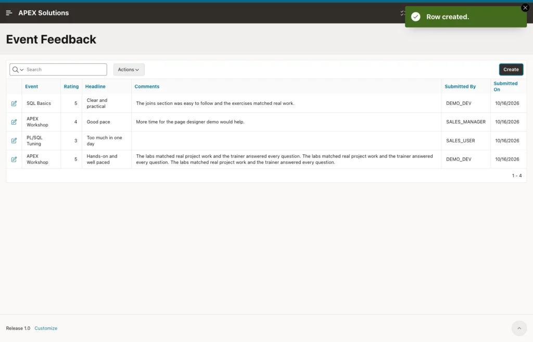Focus the Search input field
533x342 pixels.
[x=66, y=70]
